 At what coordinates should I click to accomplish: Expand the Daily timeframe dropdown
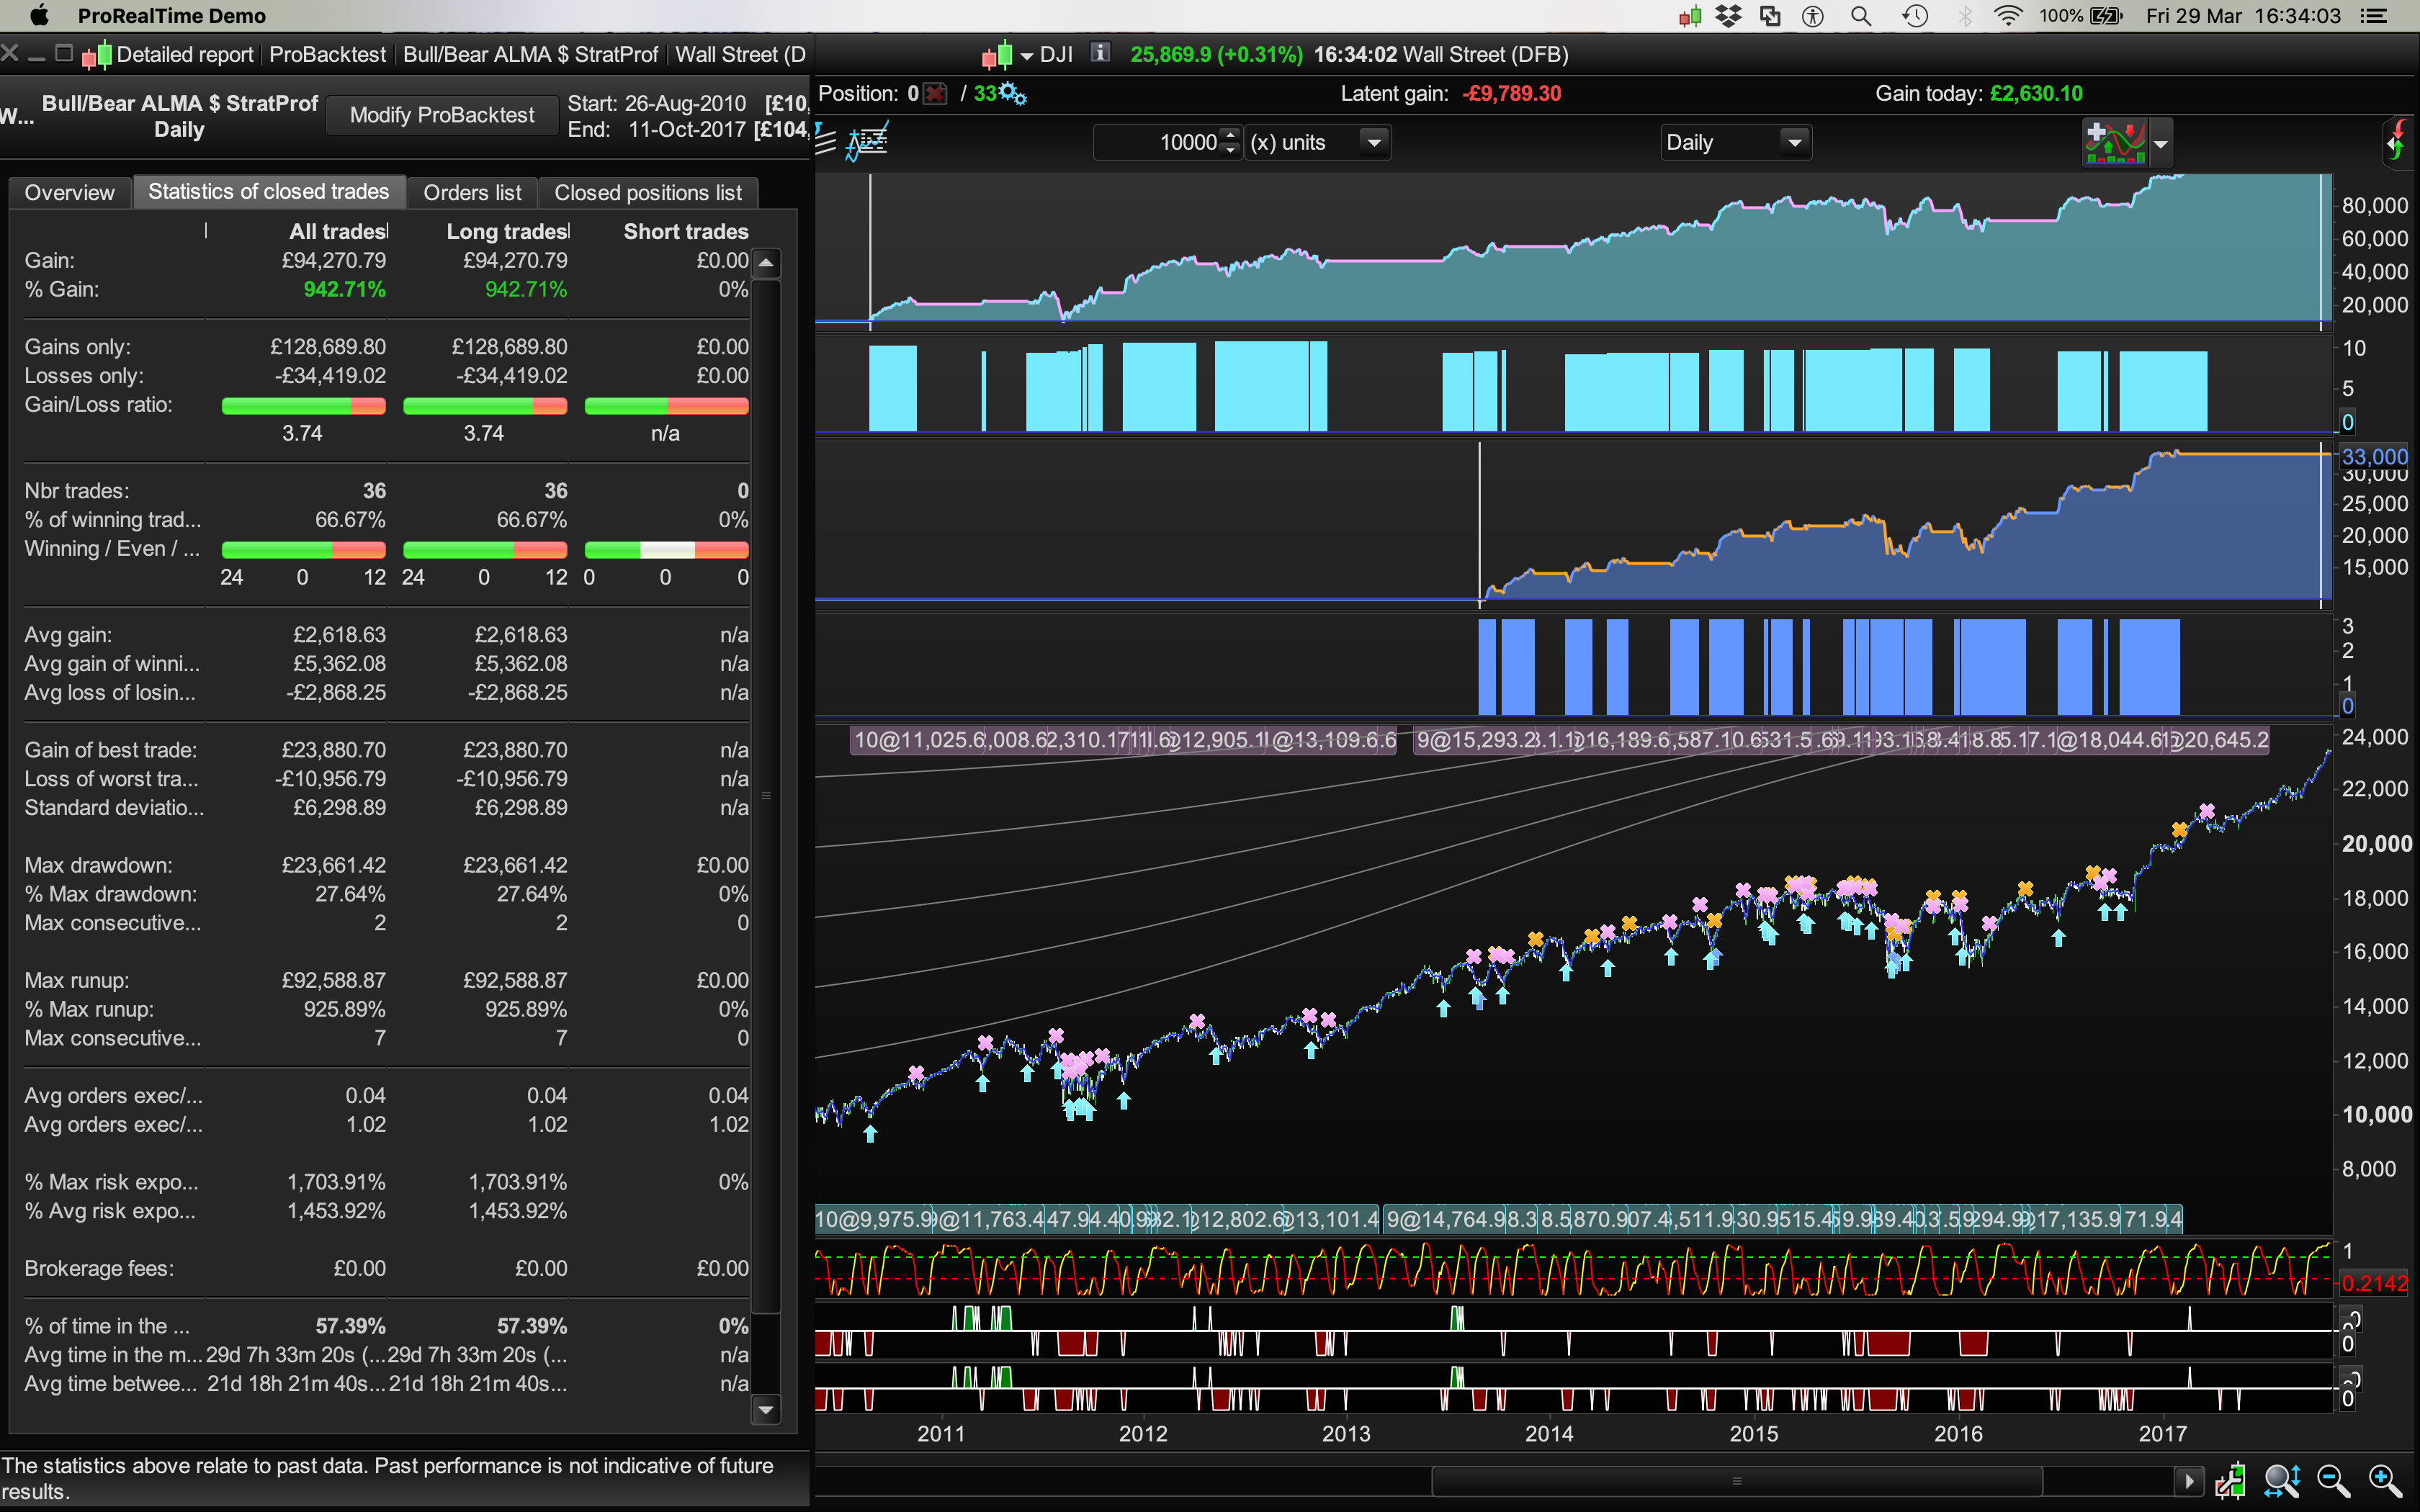pos(1795,142)
